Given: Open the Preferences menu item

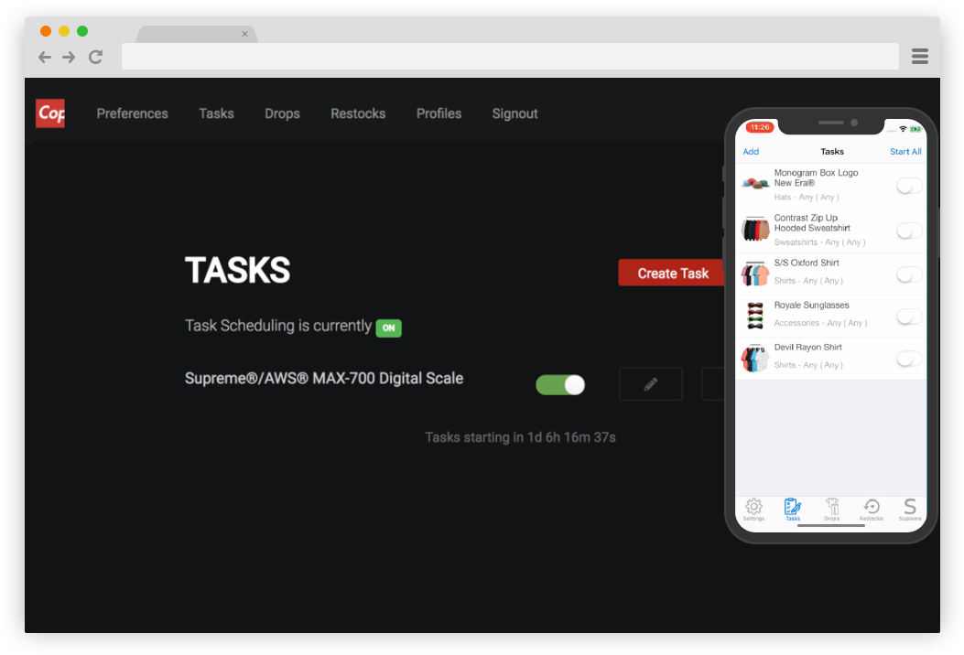Looking at the screenshot, I should tap(133, 113).
